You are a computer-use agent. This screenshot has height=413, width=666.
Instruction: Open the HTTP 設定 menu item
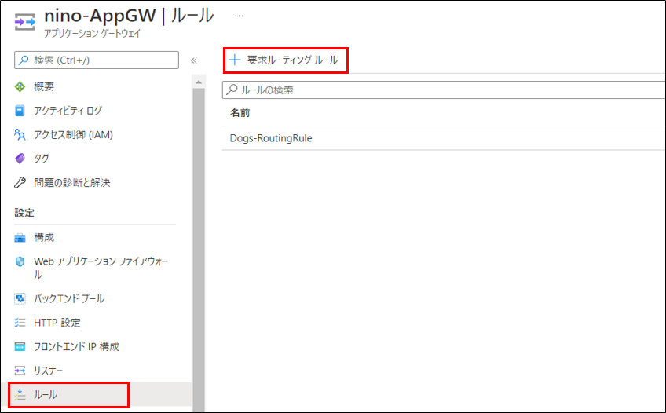[x=57, y=323]
